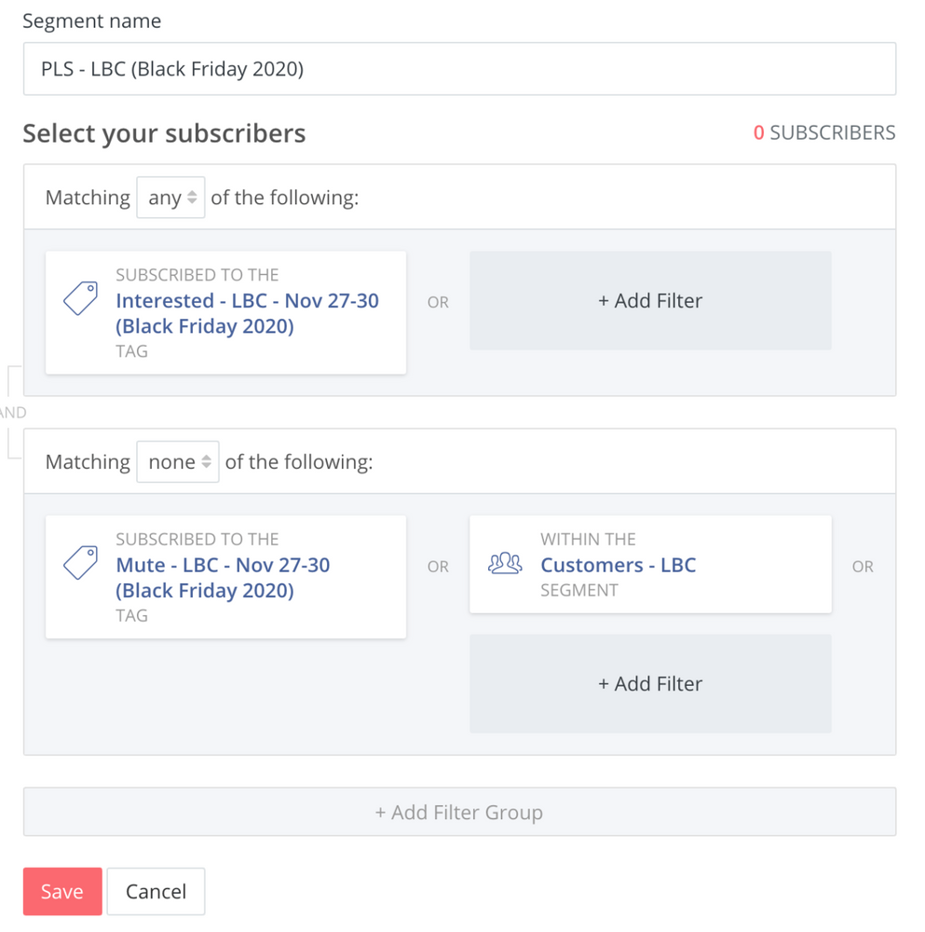The width and height of the screenshot is (925, 932).
Task: Click the SEGMENT label under Customers - LBC
Action: [x=579, y=590]
